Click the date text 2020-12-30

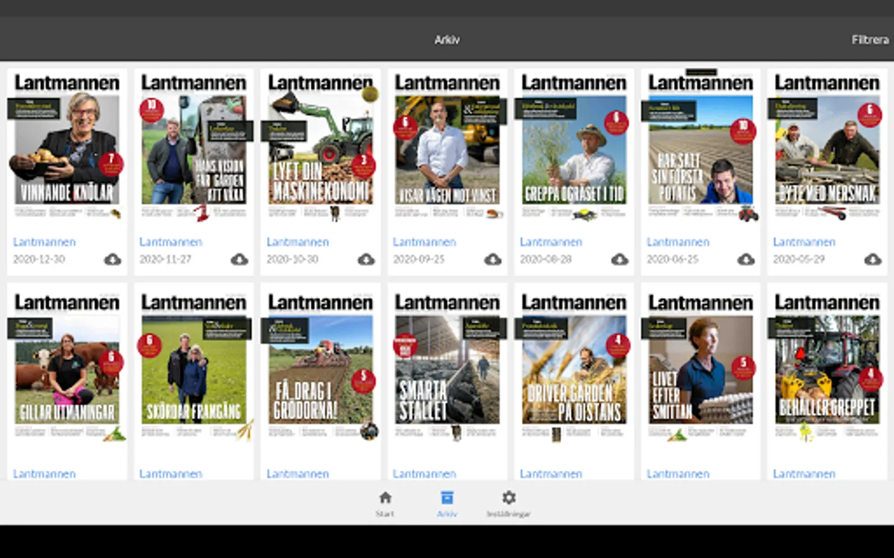(38, 259)
